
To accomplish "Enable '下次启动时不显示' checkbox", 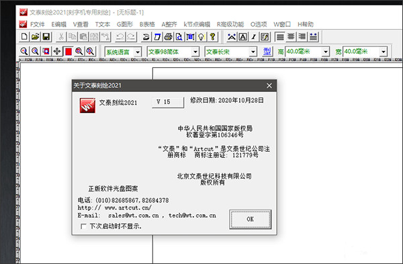I will click(83, 226).
